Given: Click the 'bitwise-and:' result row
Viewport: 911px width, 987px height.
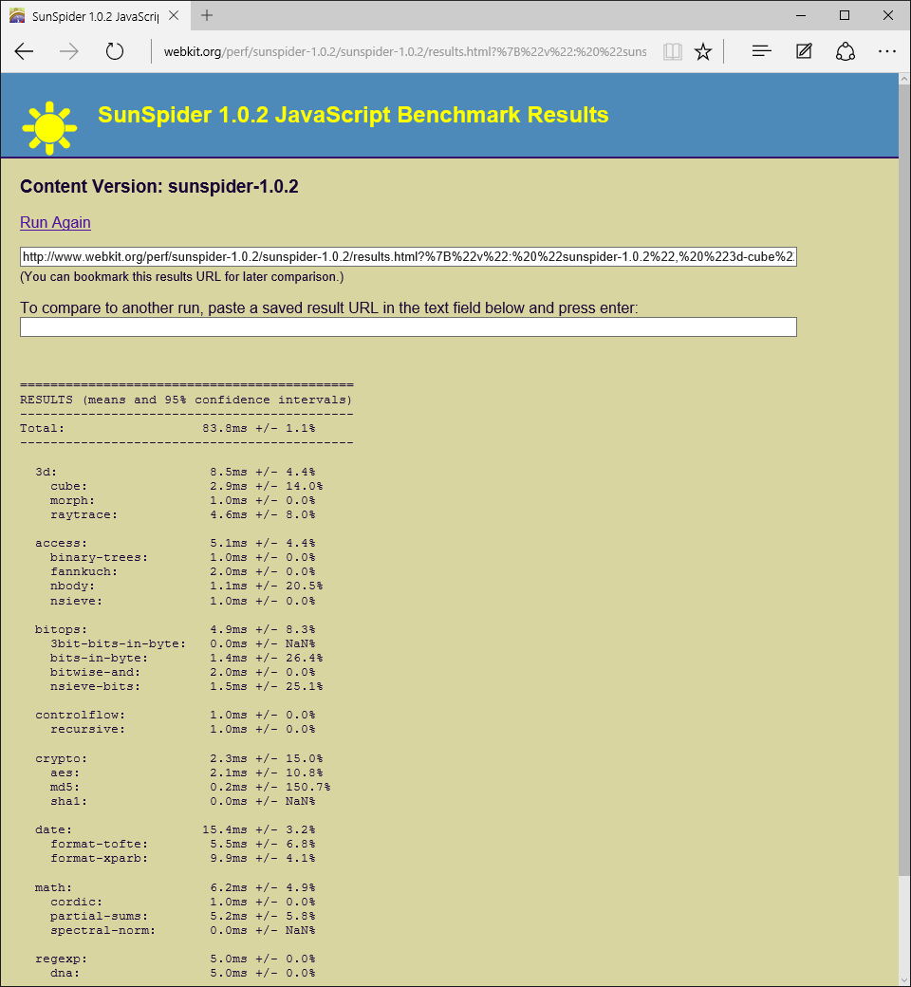Looking at the screenshot, I should point(182,672).
